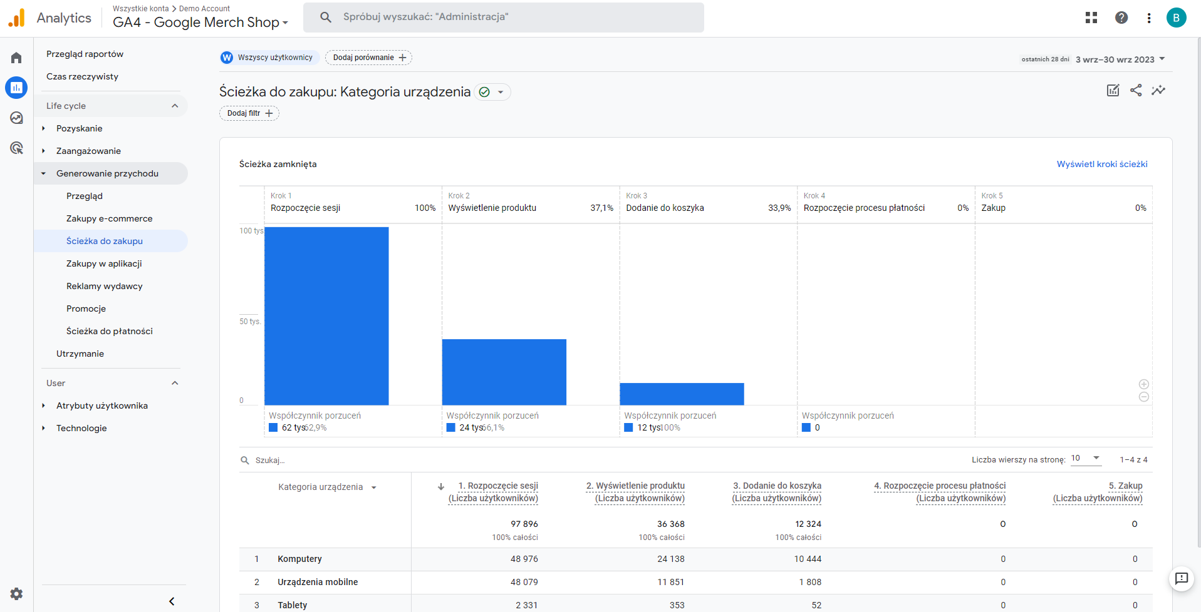Screen dimensions: 1201x612
Task: Add a filter with Dodaj filtr button
Action: (249, 113)
